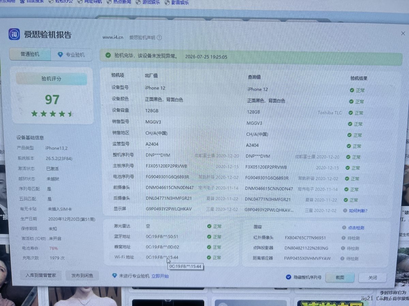Click the 立即开始 link
The height and width of the screenshot is (306, 409).
click(160, 276)
